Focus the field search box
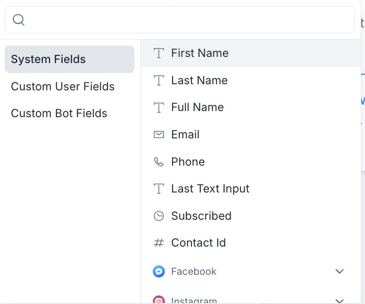The height and width of the screenshot is (304, 365). 189,20
